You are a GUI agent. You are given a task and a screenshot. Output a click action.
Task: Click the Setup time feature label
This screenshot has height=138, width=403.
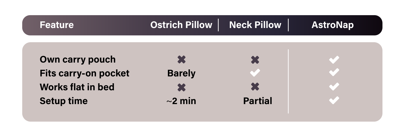tap(64, 101)
